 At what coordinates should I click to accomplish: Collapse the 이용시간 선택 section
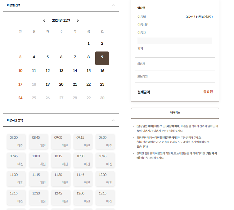click(113, 120)
